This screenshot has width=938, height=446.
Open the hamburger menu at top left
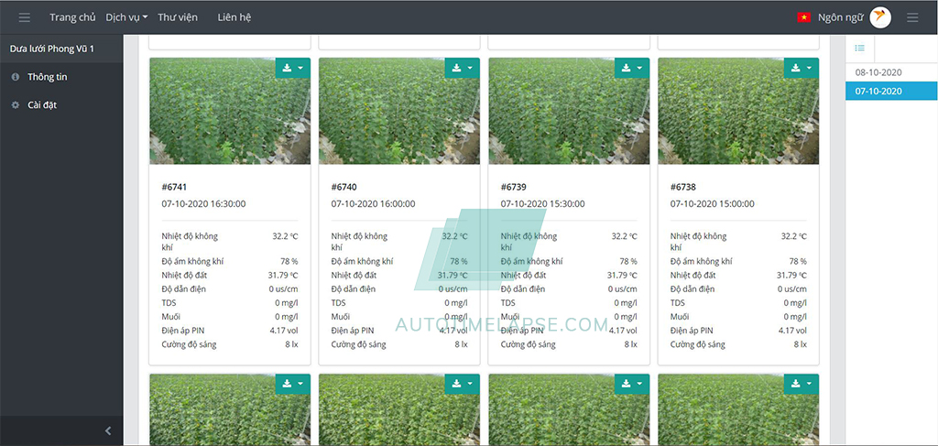coord(24,17)
